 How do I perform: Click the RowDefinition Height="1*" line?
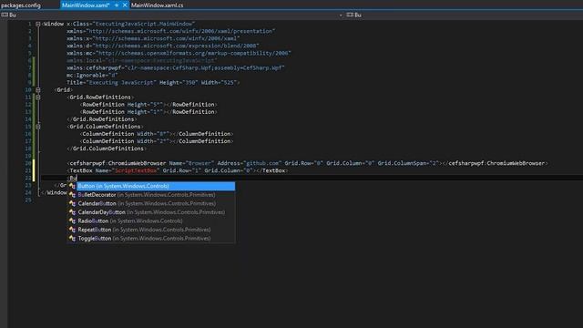148,112
